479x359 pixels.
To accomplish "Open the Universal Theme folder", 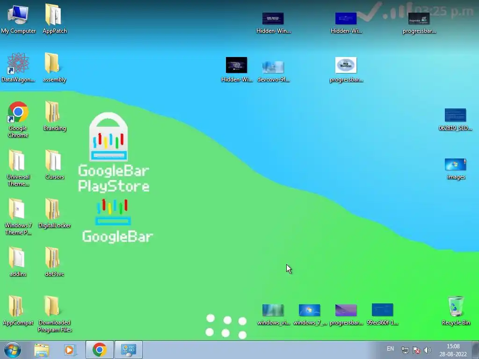I will pos(18,168).
